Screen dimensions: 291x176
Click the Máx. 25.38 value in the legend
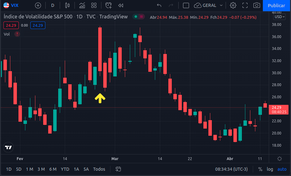tap(179, 17)
